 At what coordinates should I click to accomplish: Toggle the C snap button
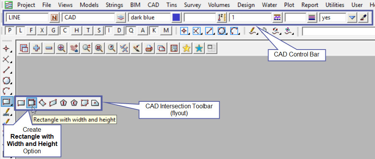click(x=65, y=31)
